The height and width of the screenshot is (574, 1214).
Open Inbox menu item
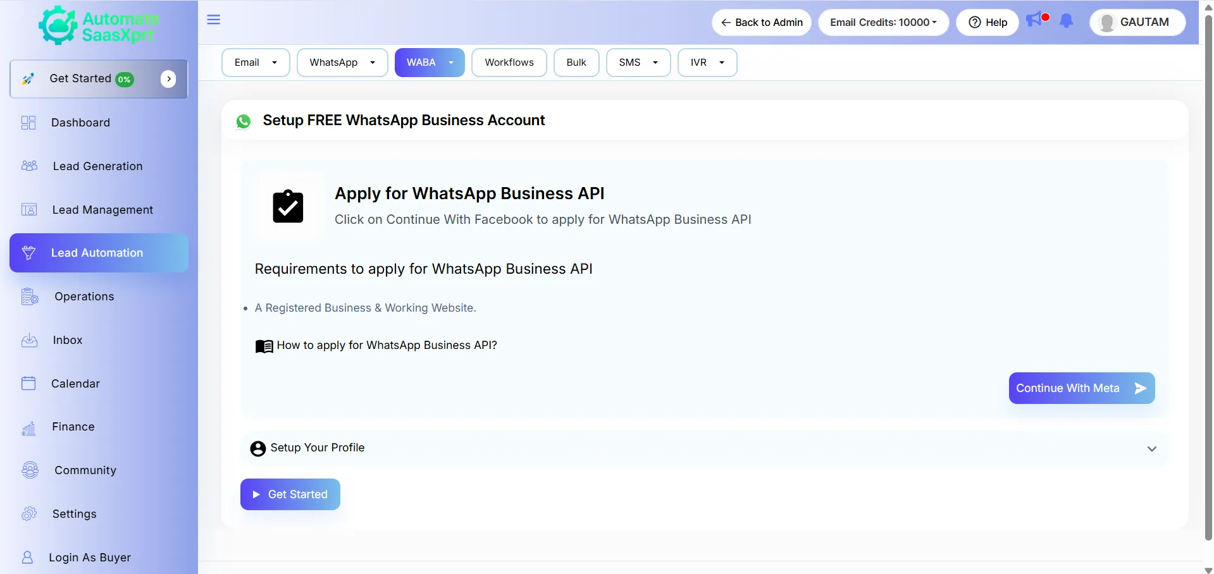(x=99, y=340)
